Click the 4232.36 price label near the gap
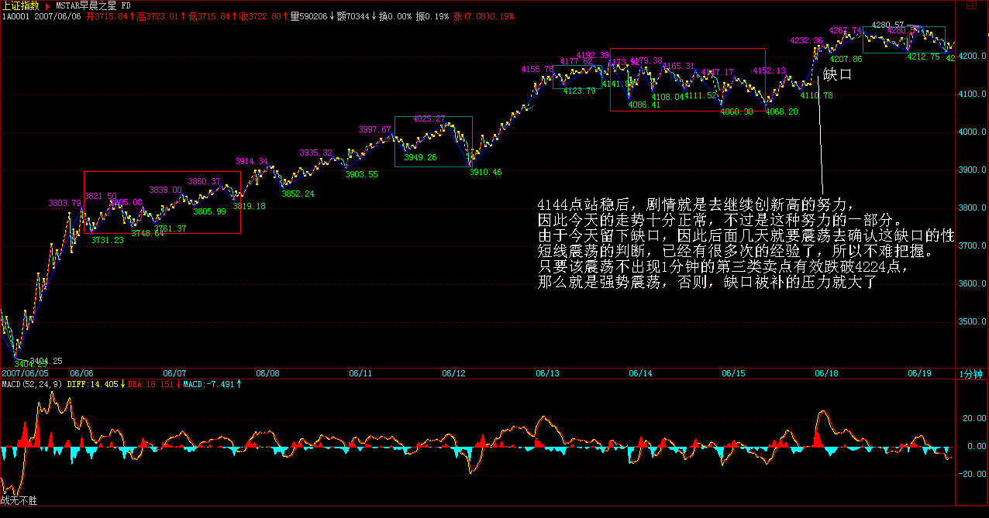Viewport: 989px width, 518px height. pyautogui.click(x=806, y=40)
